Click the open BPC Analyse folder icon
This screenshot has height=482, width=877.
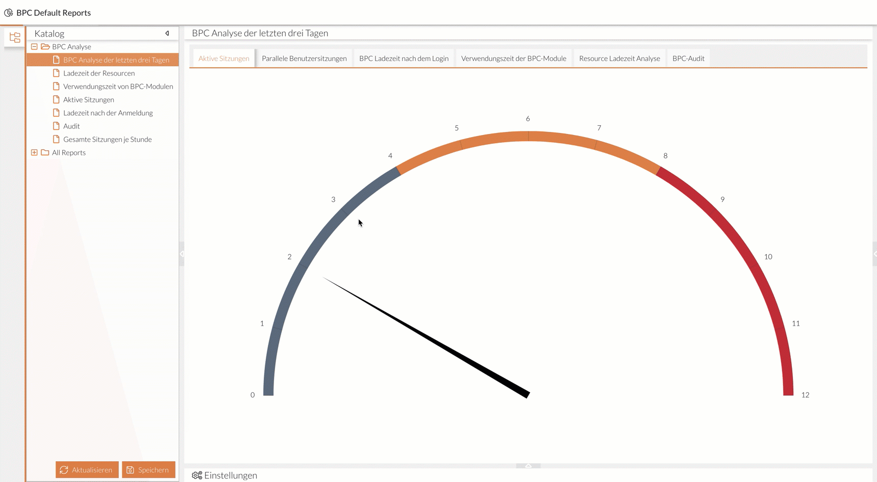(x=45, y=47)
